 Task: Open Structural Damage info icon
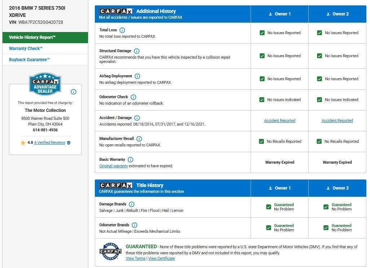(137, 51)
